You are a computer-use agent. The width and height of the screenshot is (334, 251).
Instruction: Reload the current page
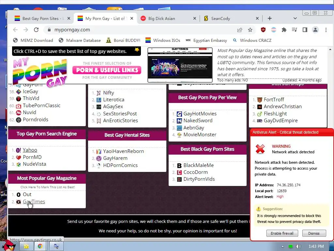click(36, 30)
